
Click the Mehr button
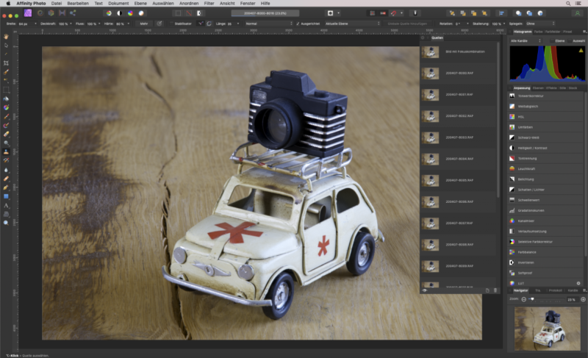pos(144,24)
